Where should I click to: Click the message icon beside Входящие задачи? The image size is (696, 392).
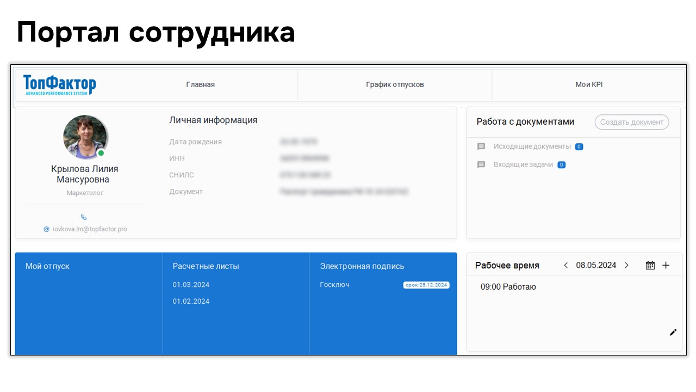[x=481, y=164]
